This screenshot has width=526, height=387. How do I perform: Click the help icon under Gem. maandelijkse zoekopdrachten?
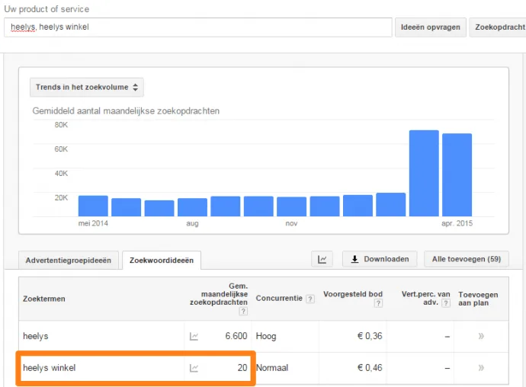(243, 312)
